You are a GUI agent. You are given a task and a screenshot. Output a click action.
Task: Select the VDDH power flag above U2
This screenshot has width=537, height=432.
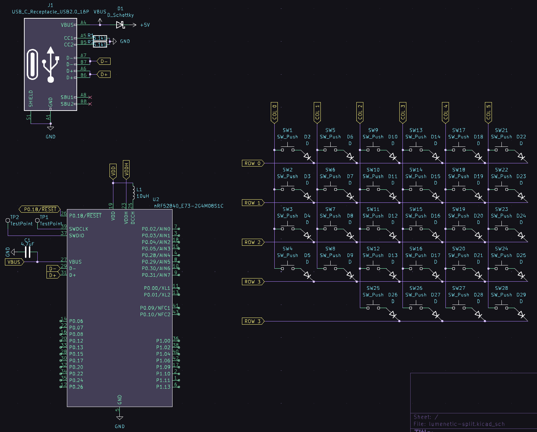[126, 168]
